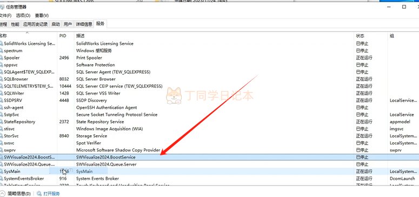The width and height of the screenshot is (419, 197).
Task: Open the 选项(O) menu
Action: pyautogui.click(x=23, y=16)
